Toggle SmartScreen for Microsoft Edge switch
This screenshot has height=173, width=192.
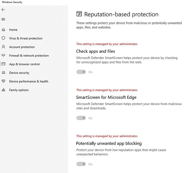pyautogui.click(x=81, y=118)
